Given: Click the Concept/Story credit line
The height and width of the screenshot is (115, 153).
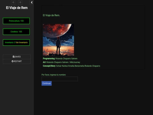Looking at the screenshot, I should [x=71, y=66].
